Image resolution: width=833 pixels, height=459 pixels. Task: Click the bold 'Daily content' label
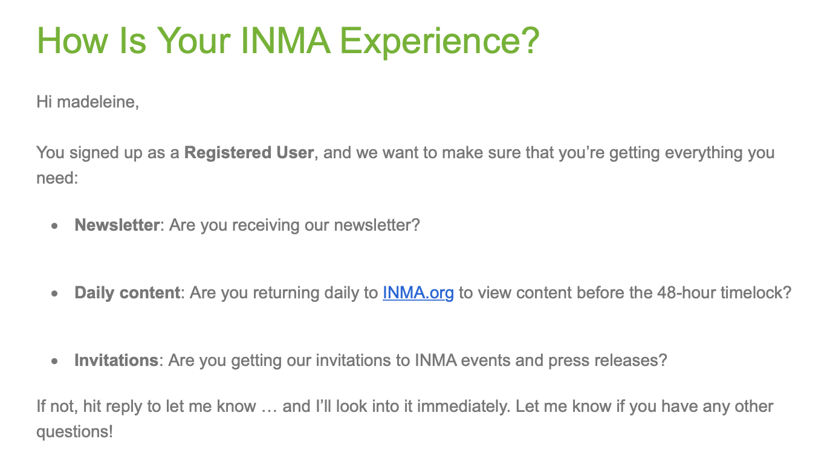pos(127,293)
